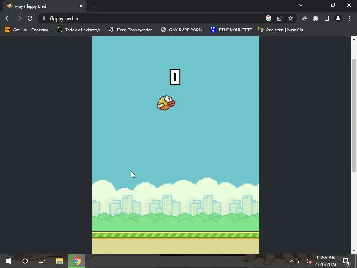357x268 pixels.
Task: Click the scrollbar down arrow
Action: (x=354, y=251)
